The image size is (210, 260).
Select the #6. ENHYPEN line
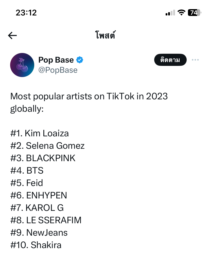(x=39, y=195)
